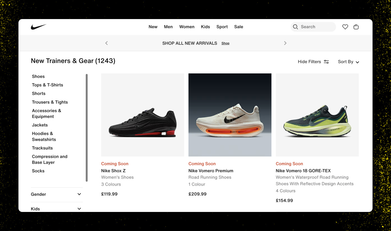
Task: Open the Sport menu
Action: [x=222, y=27]
